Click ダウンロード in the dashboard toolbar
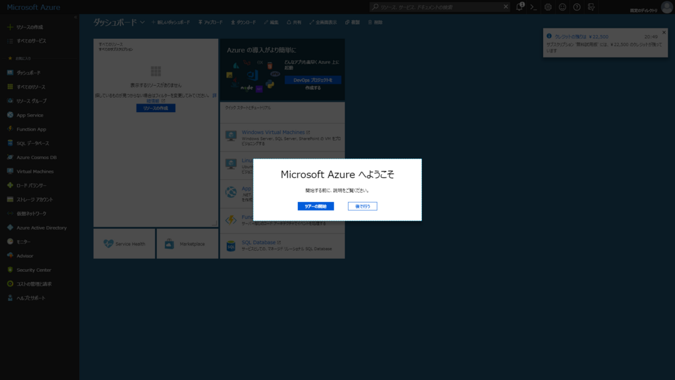The height and width of the screenshot is (380, 675). click(x=243, y=22)
